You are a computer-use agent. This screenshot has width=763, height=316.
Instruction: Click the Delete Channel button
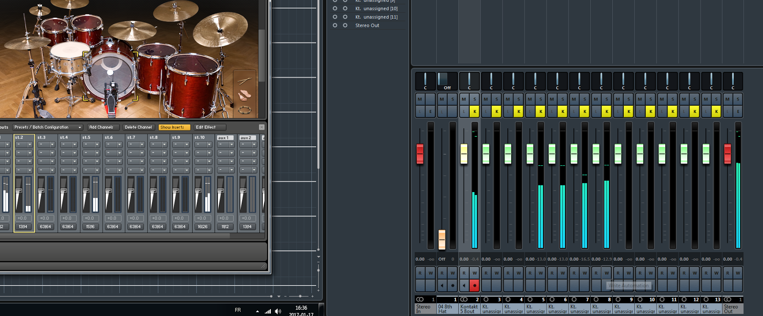coord(138,127)
